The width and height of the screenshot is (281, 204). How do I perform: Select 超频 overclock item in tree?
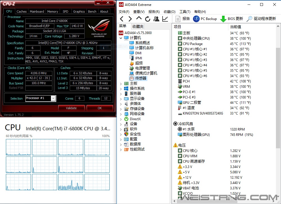[x=136, y=63]
